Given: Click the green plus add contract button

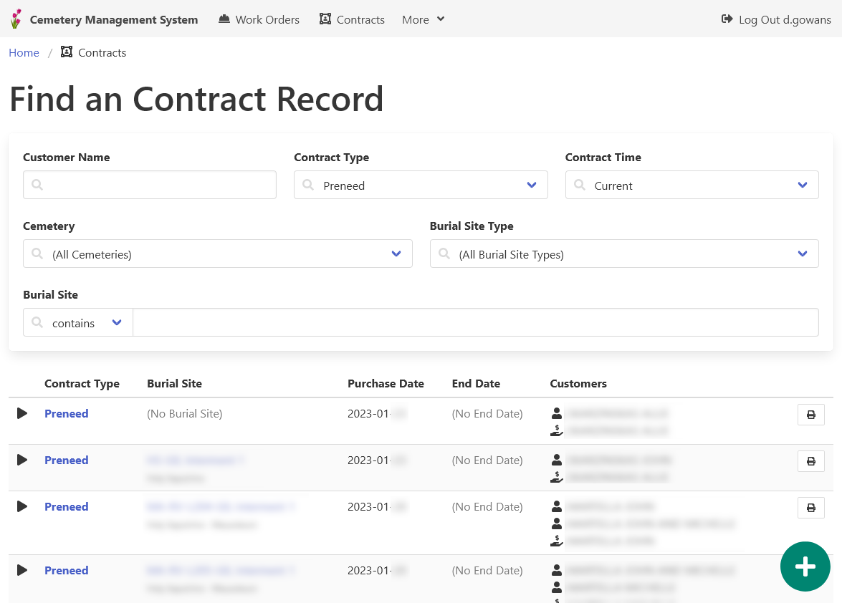Looking at the screenshot, I should click(x=805, y=566).
